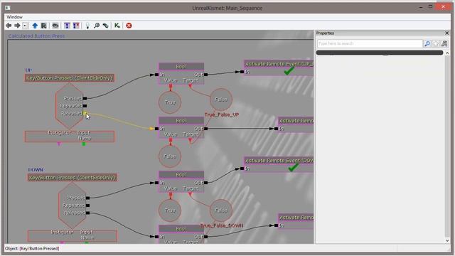Screen dimensions: 455x256
Task: Select the False variable under the second Bool node
Action: pos(170,156)
